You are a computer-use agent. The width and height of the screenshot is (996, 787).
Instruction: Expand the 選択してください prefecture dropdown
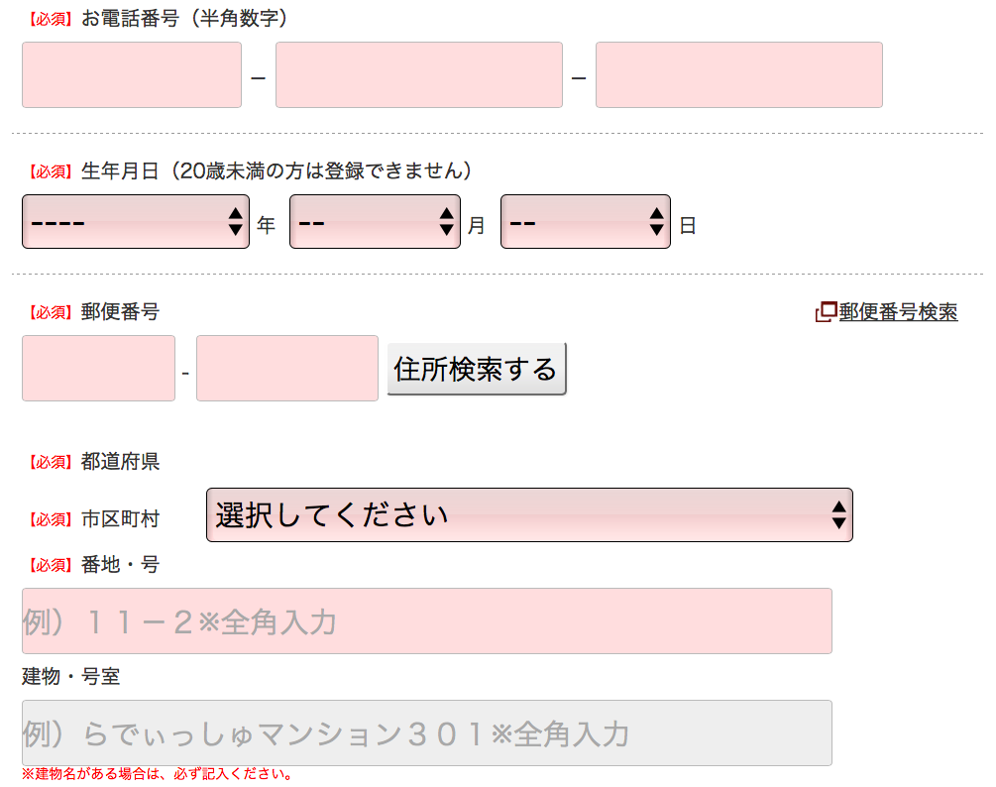[528, 515]
